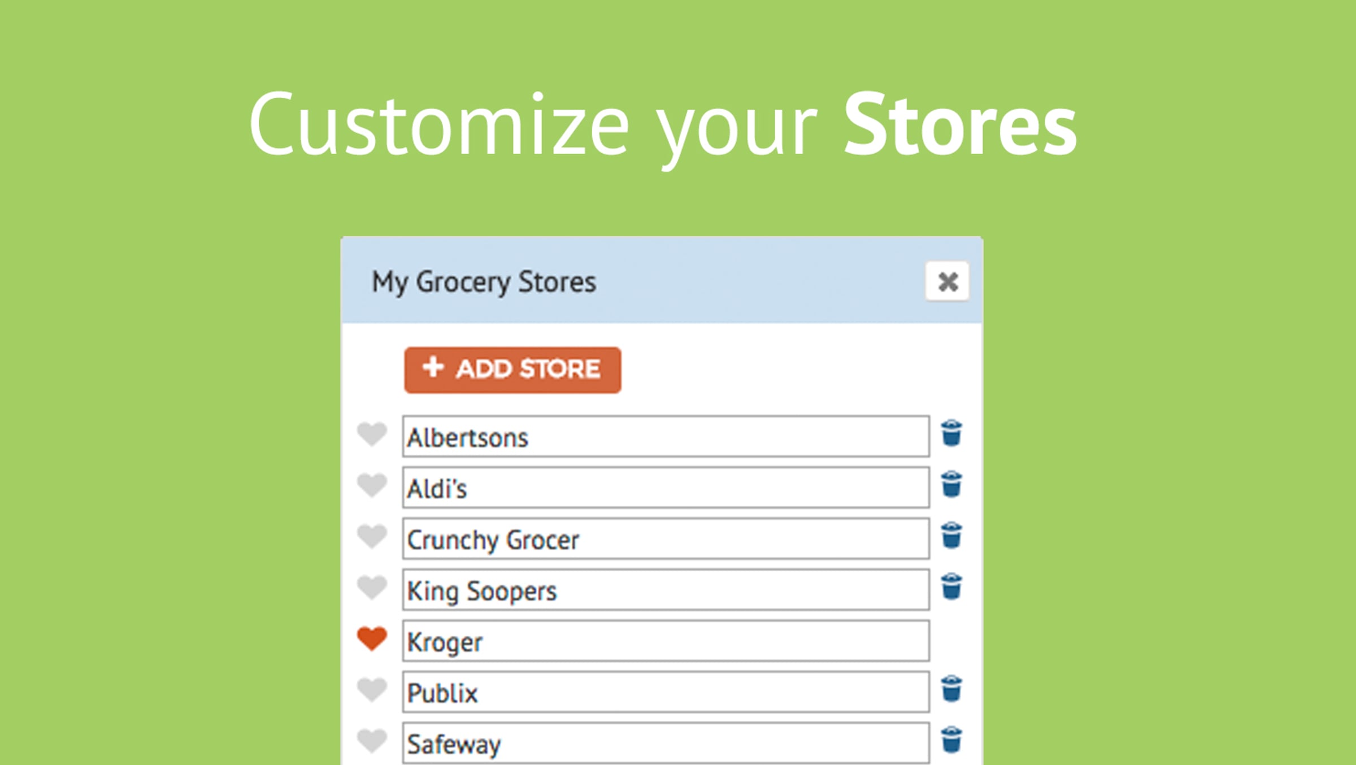
Task: Click the trash icon beside Aldi's
Action: coord(951,484)
